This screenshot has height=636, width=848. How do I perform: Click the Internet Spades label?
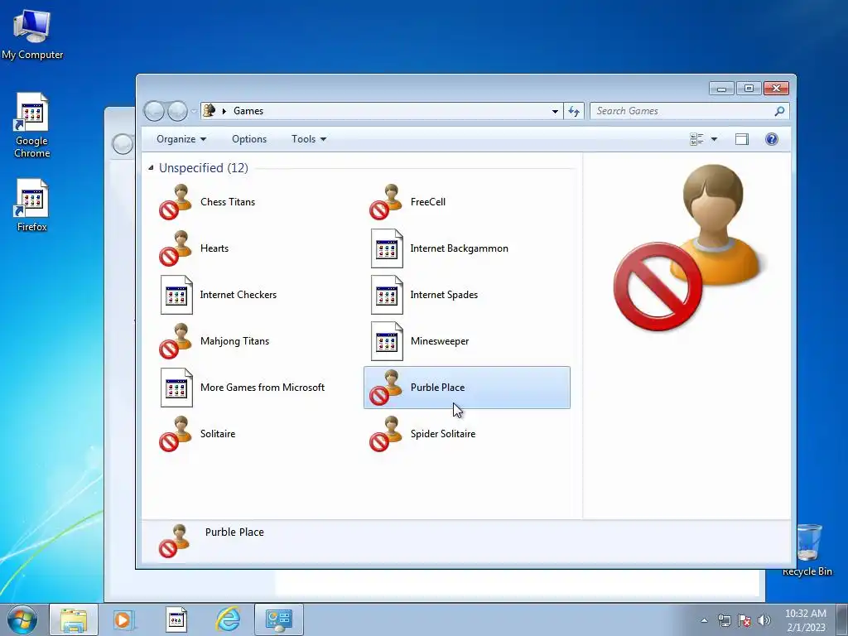coord(444,295)
